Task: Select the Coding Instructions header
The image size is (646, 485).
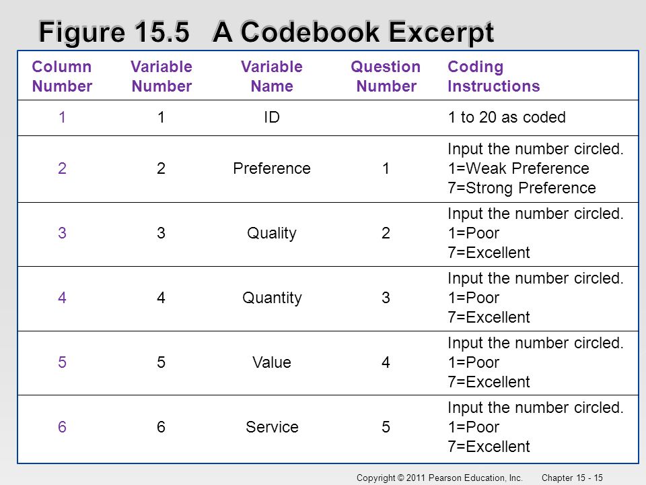Action: (x=493, y=76)
